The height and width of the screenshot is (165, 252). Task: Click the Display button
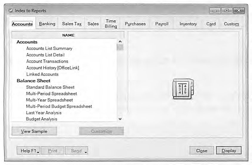pyautogui.click(x=229, y=150)
